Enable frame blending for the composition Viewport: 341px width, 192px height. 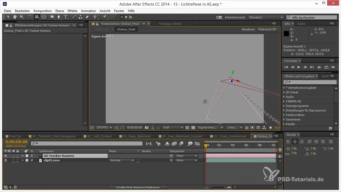click(174, 143)
